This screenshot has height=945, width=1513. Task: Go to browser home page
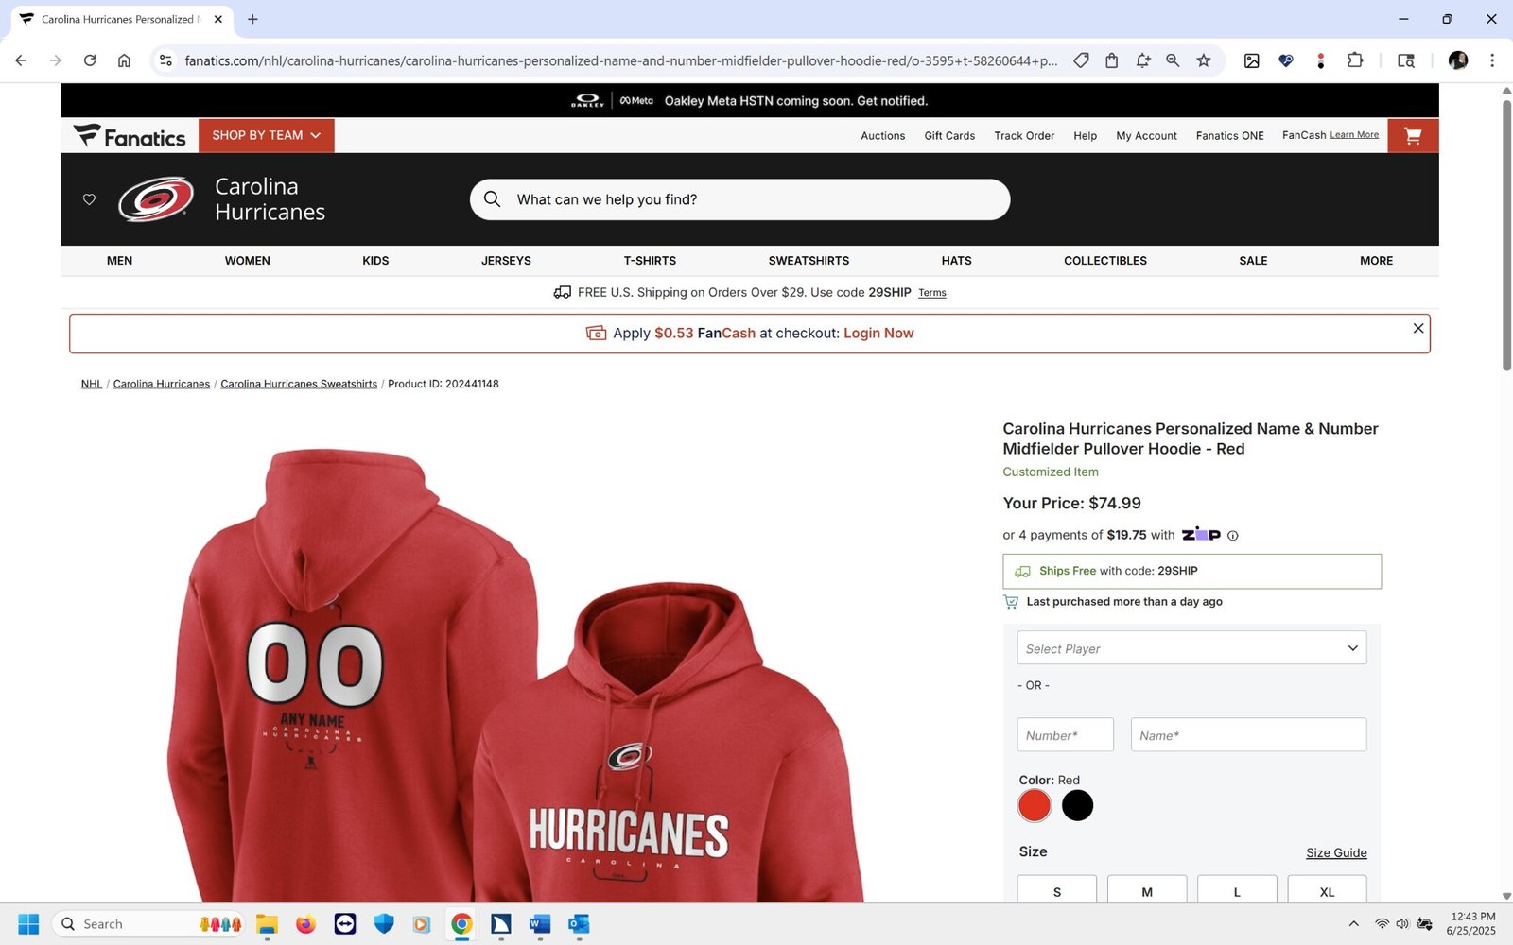pyautogui.click(x=124, y=60)
